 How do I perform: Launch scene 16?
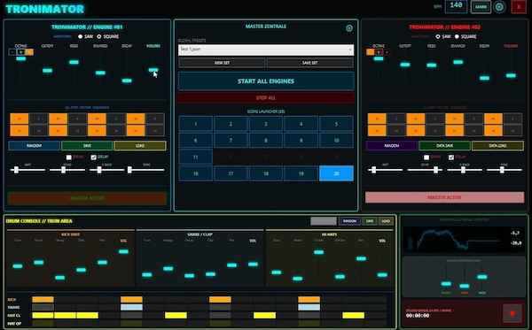click(x=195, y=173)
